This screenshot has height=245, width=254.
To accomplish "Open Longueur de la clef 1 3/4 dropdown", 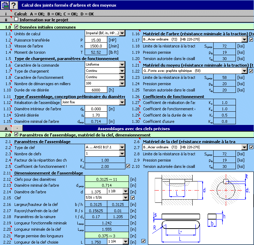I will tap(125, 242).
